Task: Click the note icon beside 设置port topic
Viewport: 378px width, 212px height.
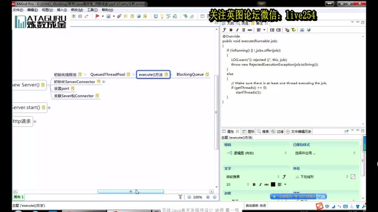Action: coord(72,89)
